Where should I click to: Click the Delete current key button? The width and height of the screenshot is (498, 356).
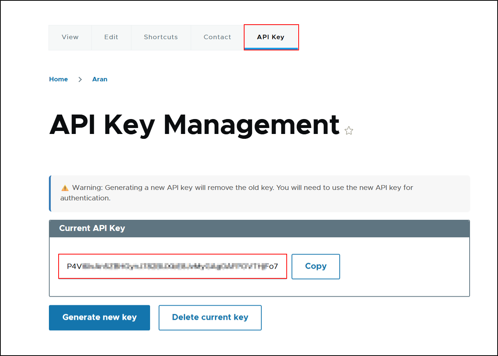(210, 318)
